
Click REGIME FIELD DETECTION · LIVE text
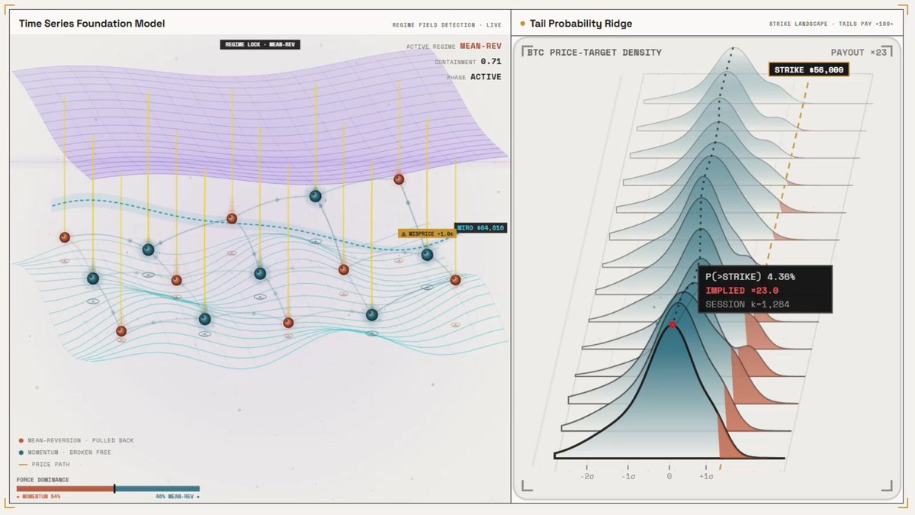pyautogui.click(x=447, y=25)
